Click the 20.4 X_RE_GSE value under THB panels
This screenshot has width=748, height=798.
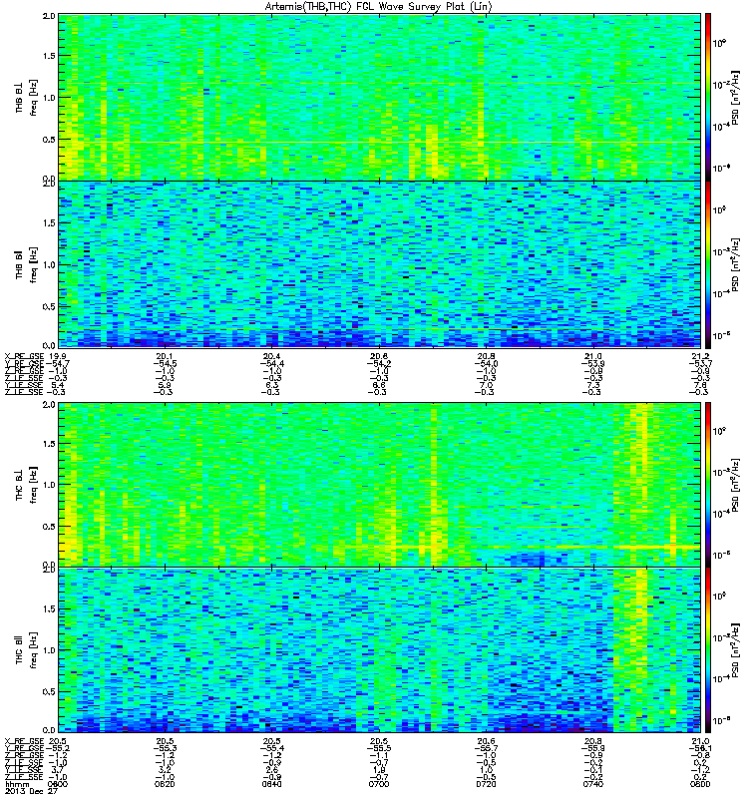point(271,356)
